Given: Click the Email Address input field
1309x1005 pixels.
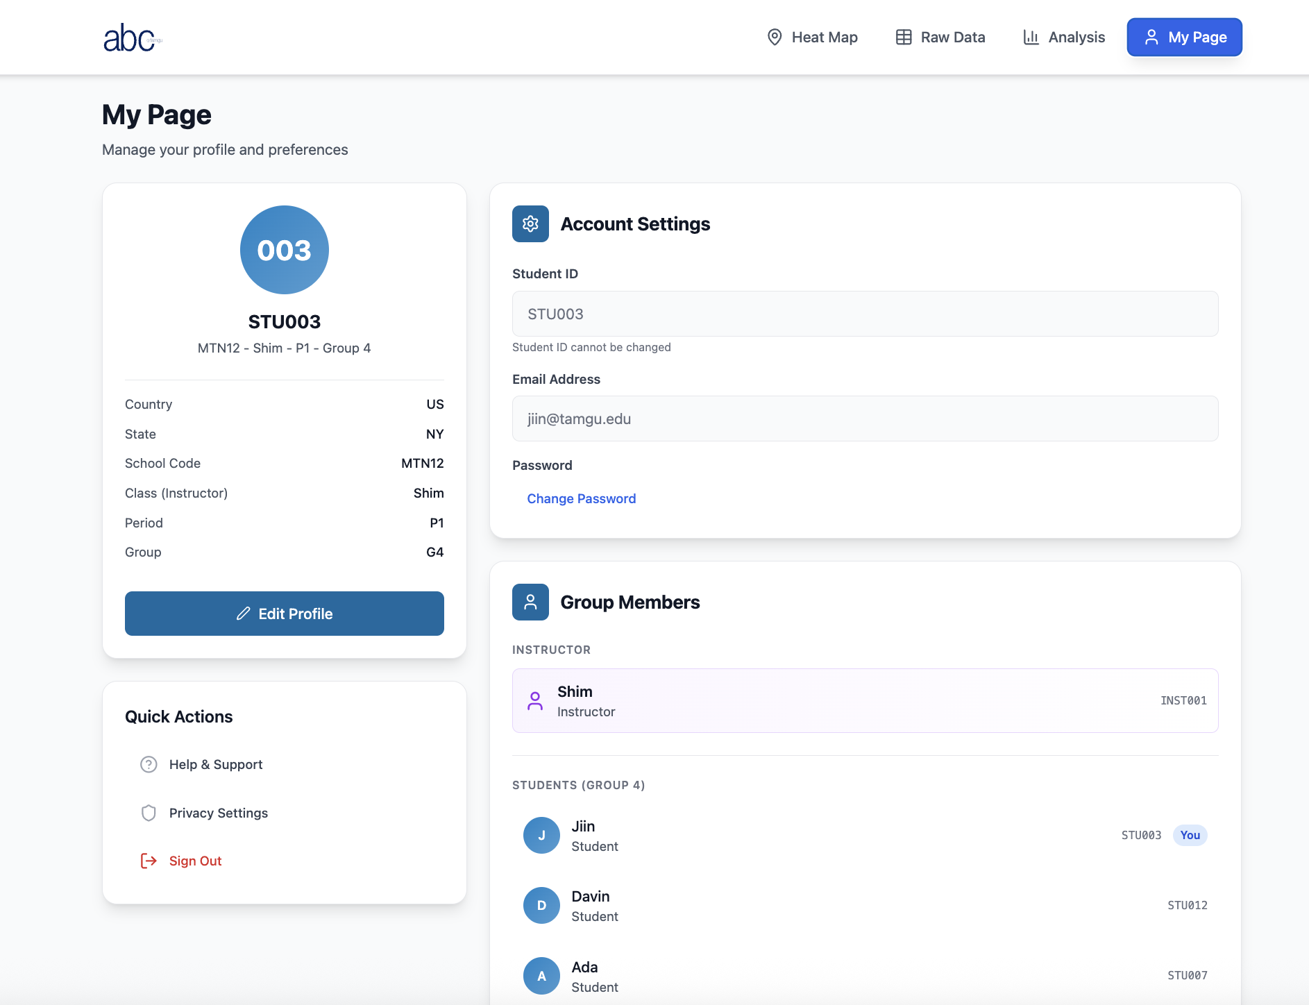Looking at the screenshot, I should (x=865, y=419).
